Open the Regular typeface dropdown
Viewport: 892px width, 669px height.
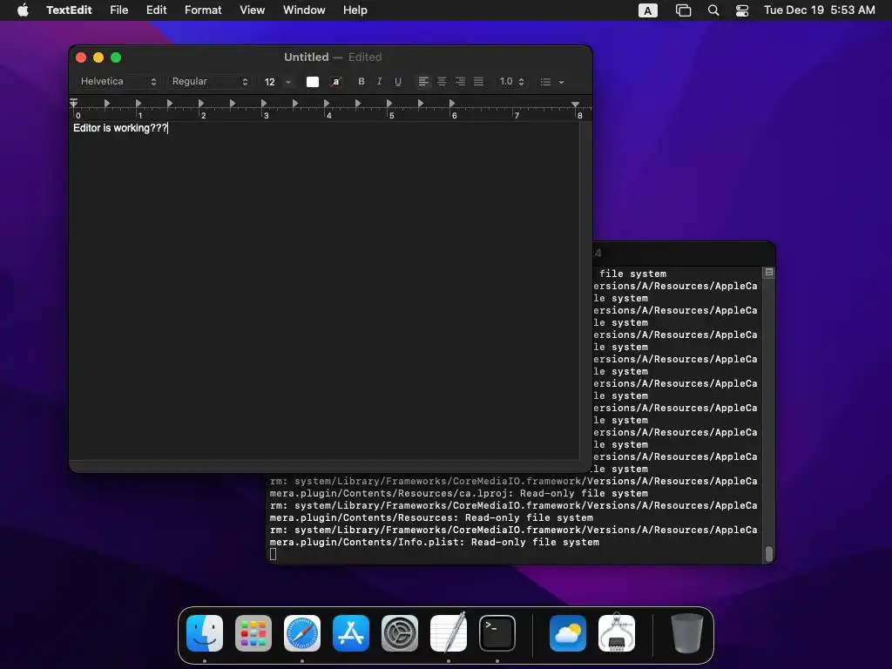tap(210, 81)
